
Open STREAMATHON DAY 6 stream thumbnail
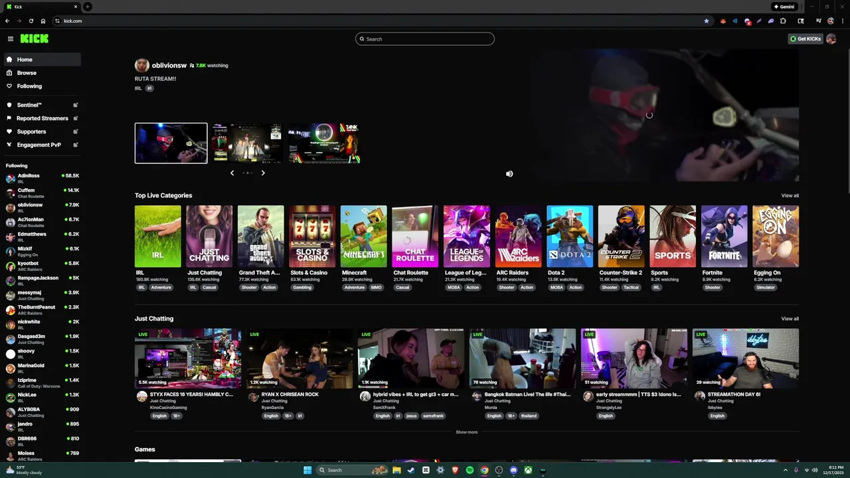(746, 358)
